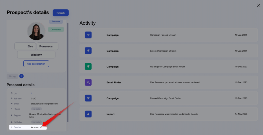Click the rocket icon for Campaign Paused Elysium
The height and width of the screenshot is (135, 263).
tap(88, 35)
